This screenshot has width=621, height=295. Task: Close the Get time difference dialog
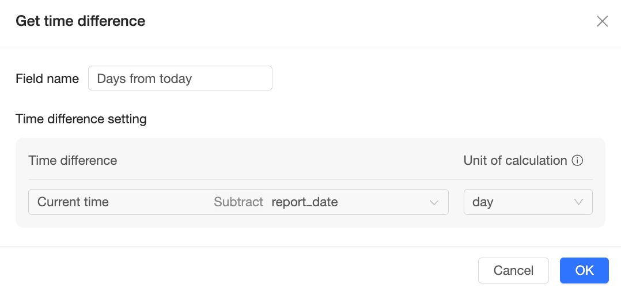602,21
